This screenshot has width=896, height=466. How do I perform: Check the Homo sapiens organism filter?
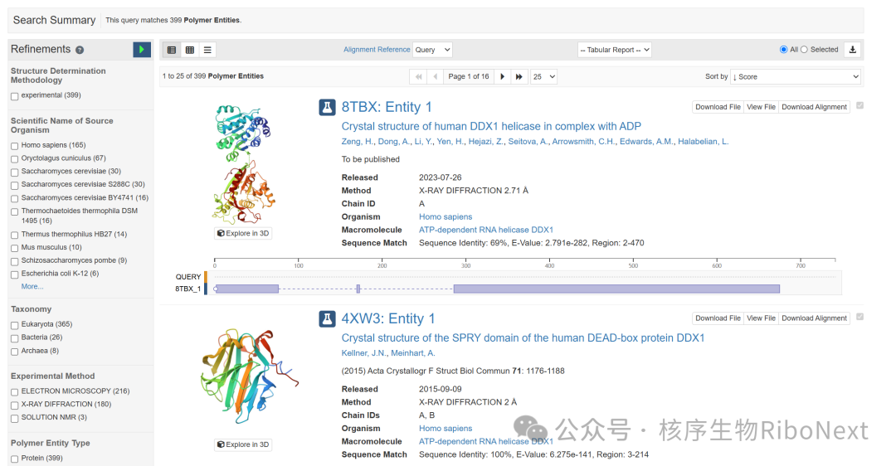(x=15, y=146)
